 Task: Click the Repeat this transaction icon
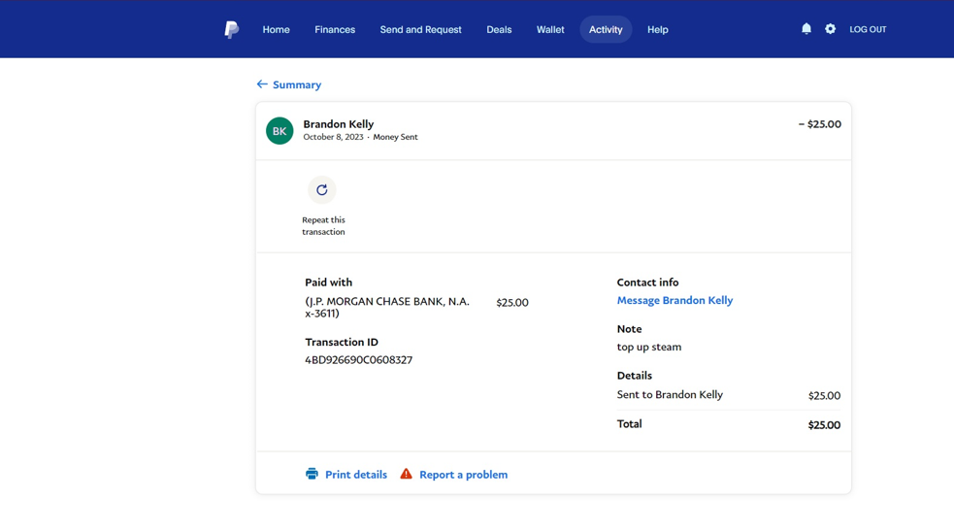[x=322, y=190]
